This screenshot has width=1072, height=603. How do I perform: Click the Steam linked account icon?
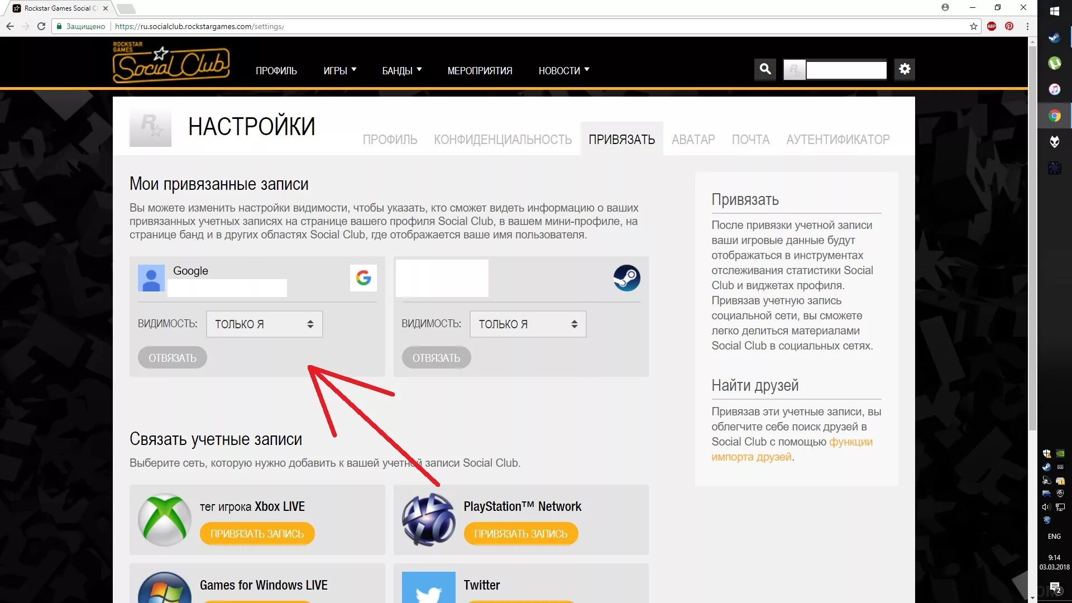click(x=626, y=278)
